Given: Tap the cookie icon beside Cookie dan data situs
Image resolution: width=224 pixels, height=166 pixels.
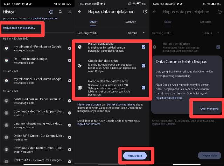Looking at the screenshot, I should [80, 66].
